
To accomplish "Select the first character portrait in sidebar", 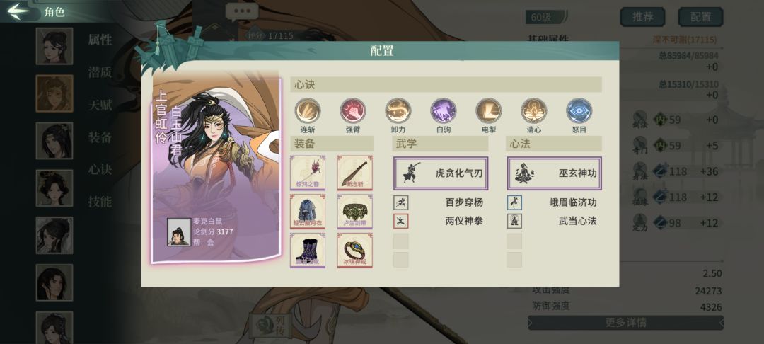I will point(54,46).
